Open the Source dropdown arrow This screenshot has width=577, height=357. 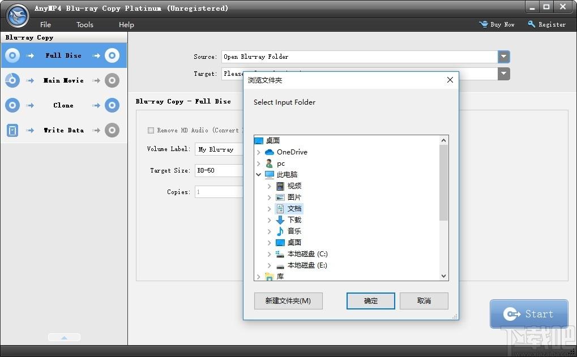[x=504, y=57]
